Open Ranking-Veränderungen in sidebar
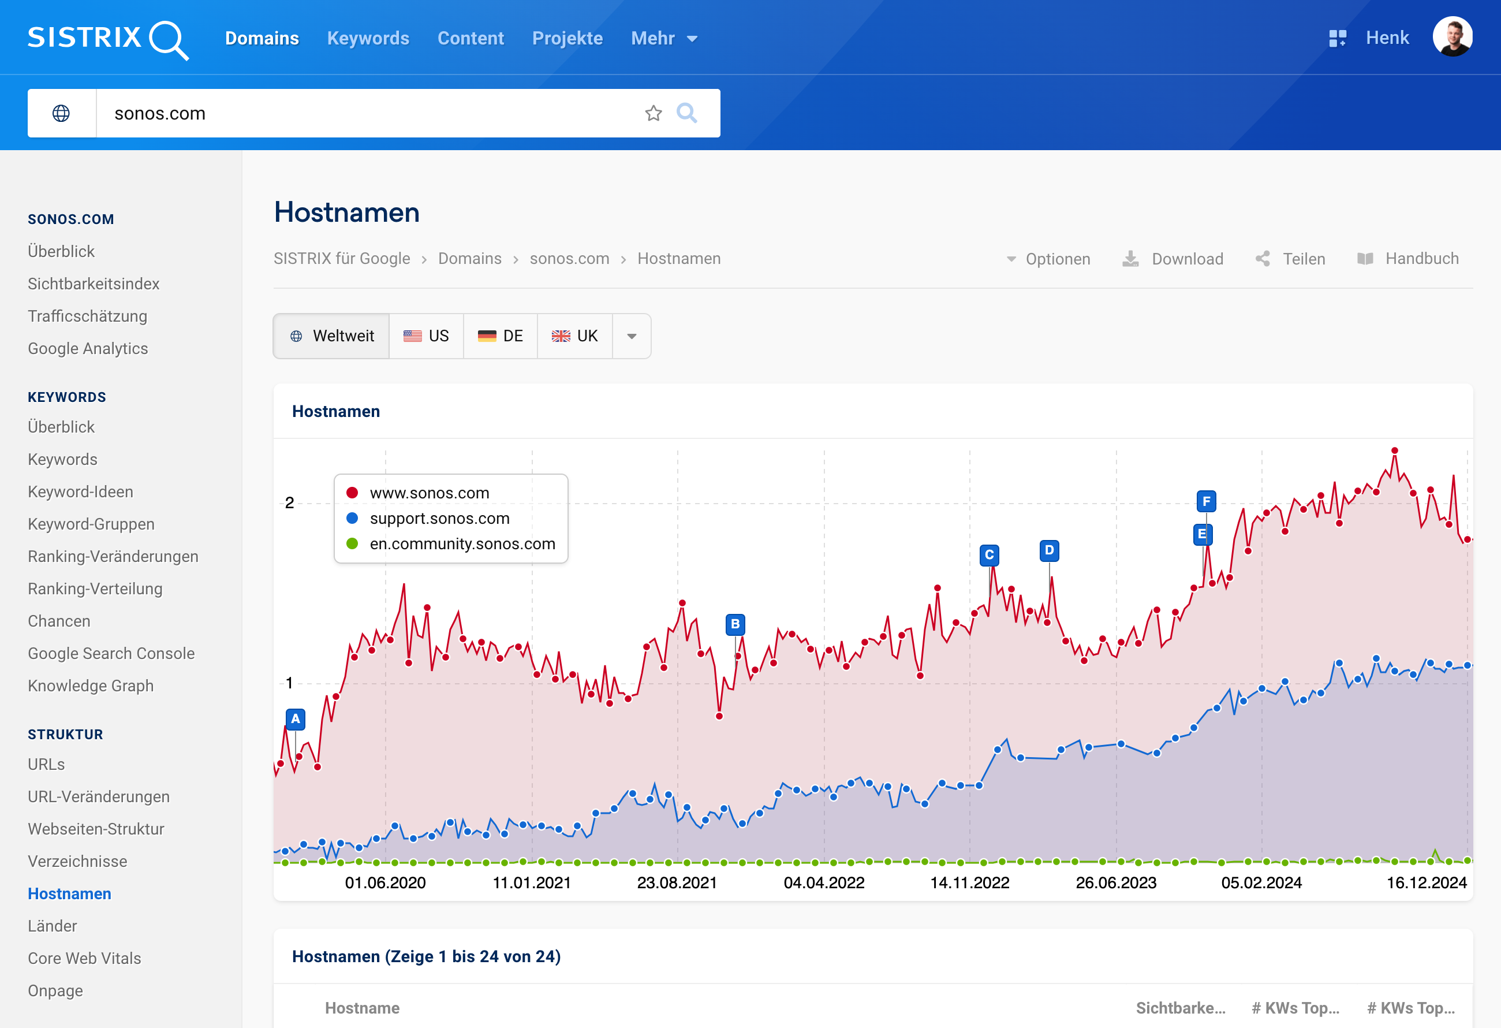The height and width of the screenshot is (1028, 1501). (x=113, y=557)
